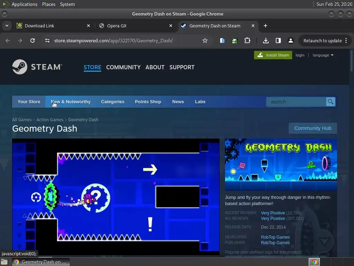Open the System menu

(x=67, y=4)
